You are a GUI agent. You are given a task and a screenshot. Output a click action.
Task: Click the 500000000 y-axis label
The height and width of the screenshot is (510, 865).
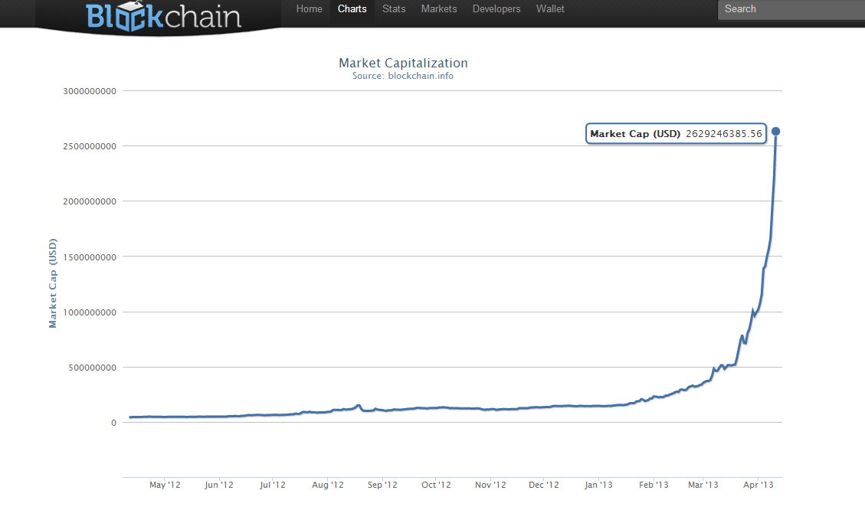tap(93, 367)
